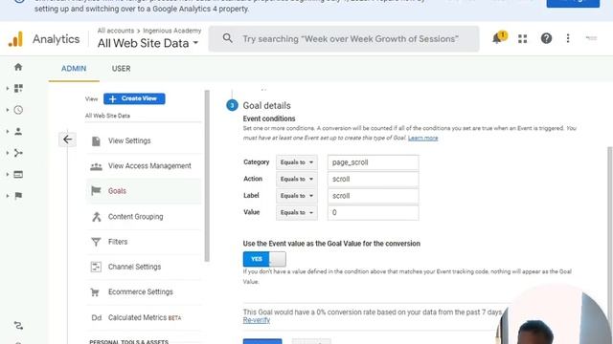The image size is (613, 344).
Task: Click the Goal details step 3 heading
Action: tap(266, 106)
